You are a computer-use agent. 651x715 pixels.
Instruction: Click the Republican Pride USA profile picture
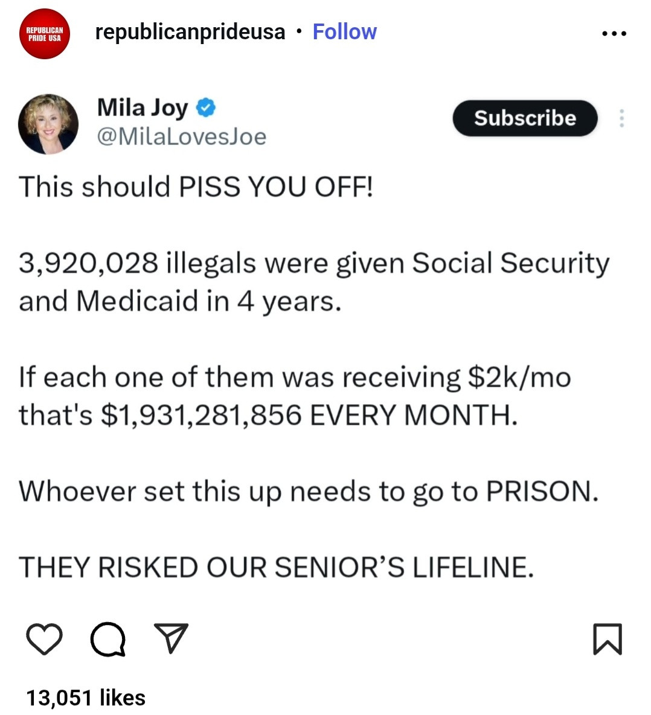pyautogui.click(x=45, y=34)
